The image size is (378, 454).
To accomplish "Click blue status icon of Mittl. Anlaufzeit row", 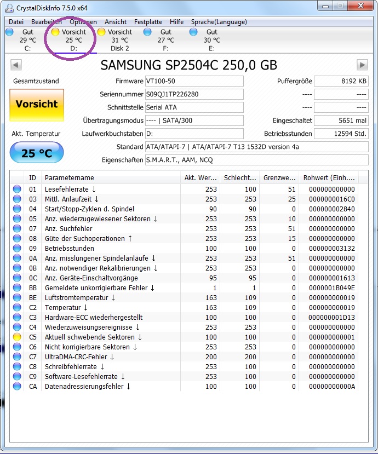I will click(x=17, y=199).
